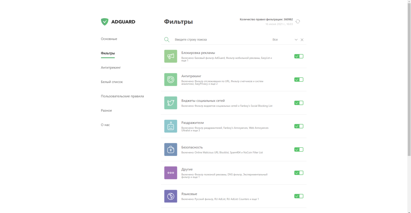This screenshot has width=411, height=213.
Task: Switch off the Раздражители toggle
Action: coord(299,126)
